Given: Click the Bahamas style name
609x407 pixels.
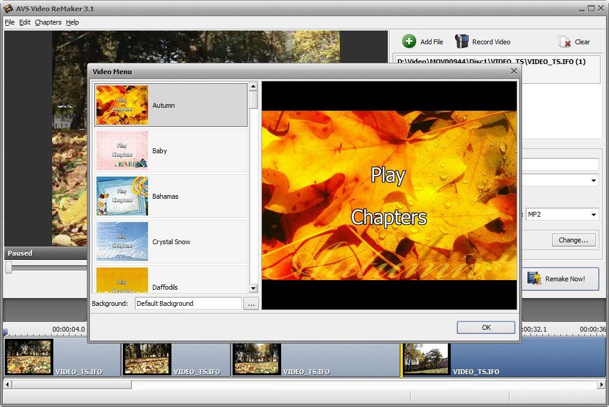Looking at the screenshot, I should 165,196.
